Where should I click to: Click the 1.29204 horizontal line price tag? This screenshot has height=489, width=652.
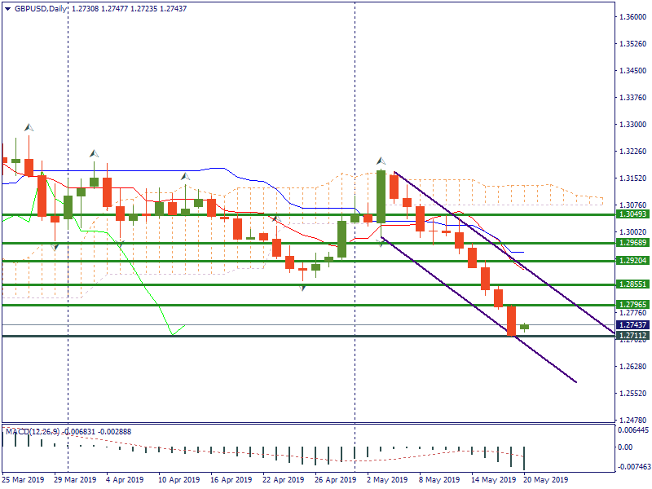tap(632, 261)
